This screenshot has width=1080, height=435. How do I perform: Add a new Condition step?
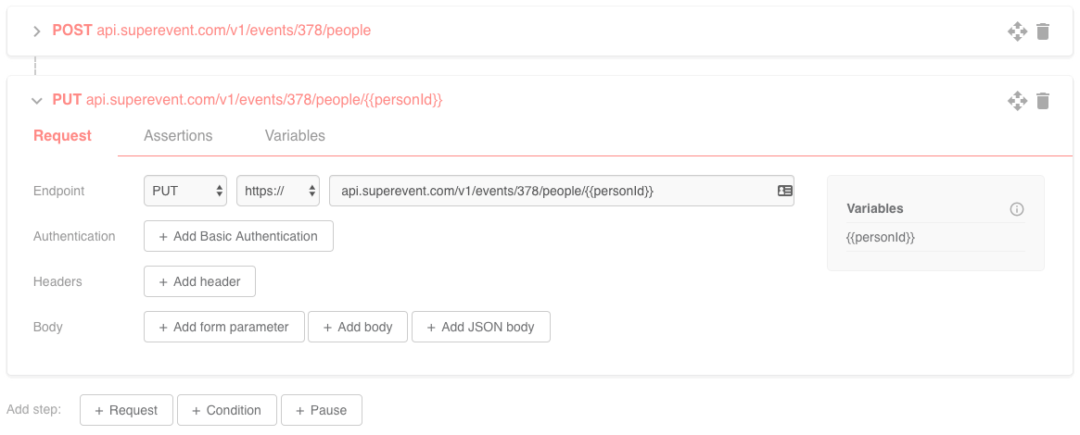226,410
